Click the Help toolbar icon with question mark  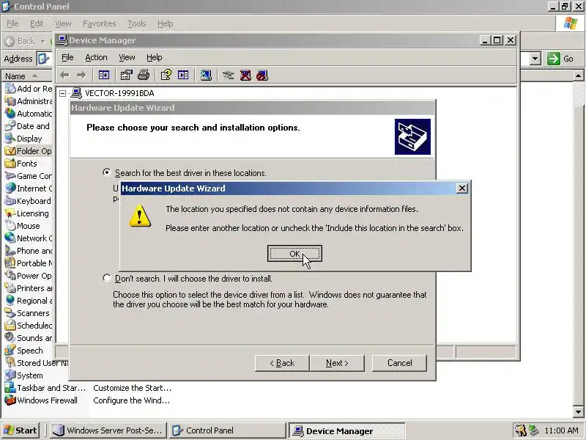point(166,76)
